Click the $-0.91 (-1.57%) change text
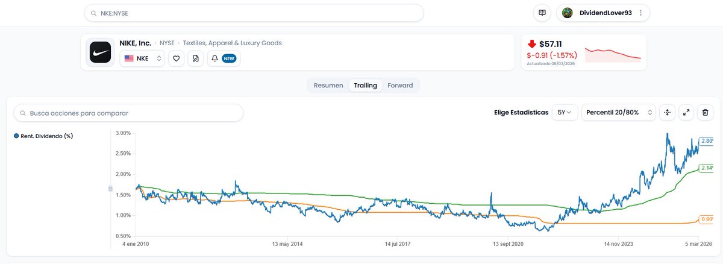This screenshot has height=264, width=723. [552, 55]
